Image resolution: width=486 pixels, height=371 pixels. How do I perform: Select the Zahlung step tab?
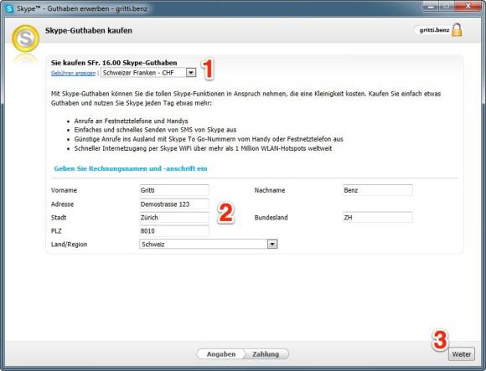tap(266, 354)
